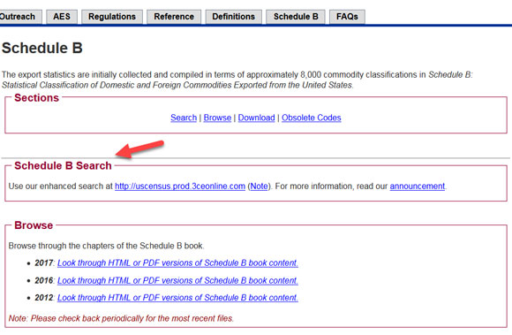Image resolution: width=512 pixels, height=335 pixels.
Task: Read the announcement link
Action: pos(418,187)
